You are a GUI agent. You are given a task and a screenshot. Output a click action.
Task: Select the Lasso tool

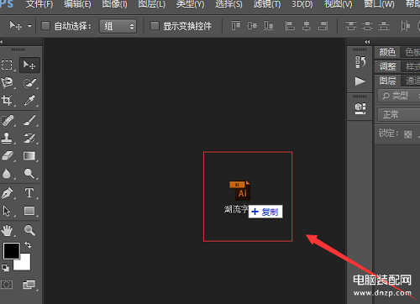pos(8,83)
